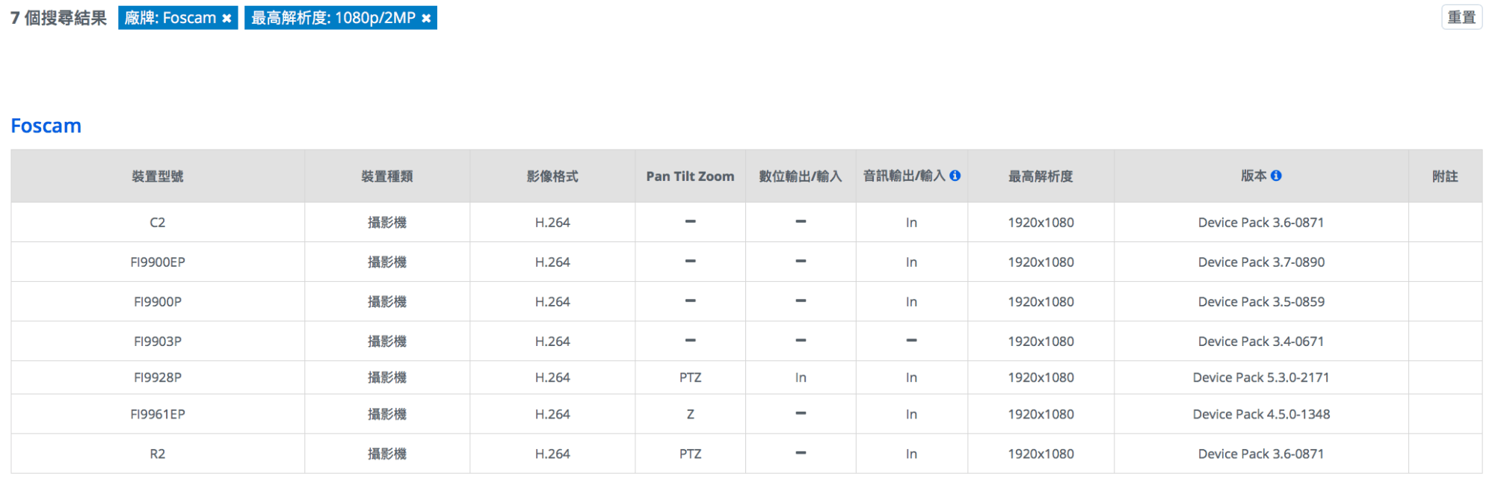The image size is (1495, 488).
Task: Click the 最高解析度 column header
Action: pos(1040,176)
